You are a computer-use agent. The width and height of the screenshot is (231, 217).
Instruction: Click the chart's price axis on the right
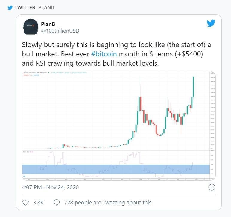pos(212,114)
